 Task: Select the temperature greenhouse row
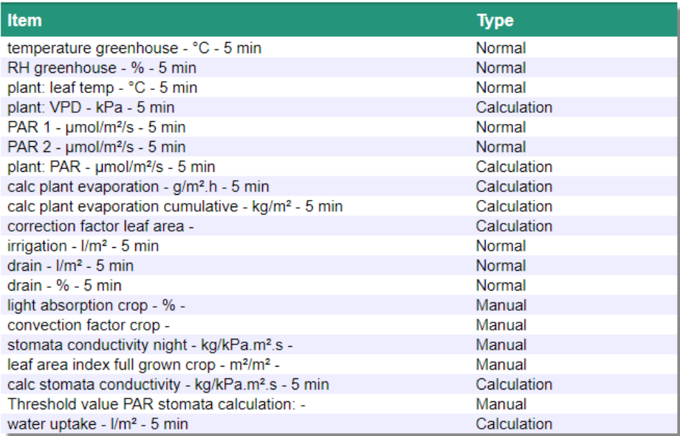(x=134, y=49)
